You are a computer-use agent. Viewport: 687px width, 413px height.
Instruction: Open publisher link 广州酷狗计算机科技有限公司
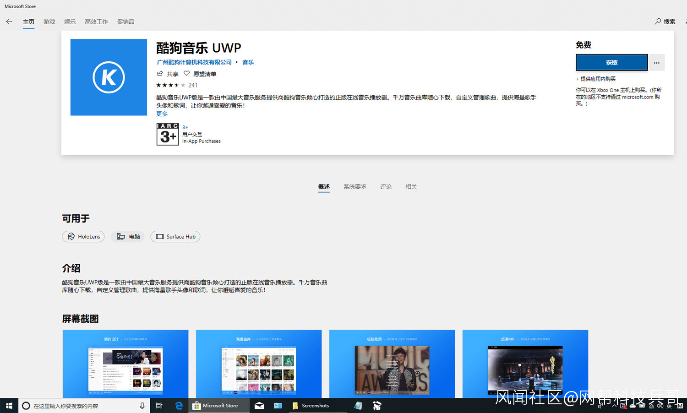[194, 62]
